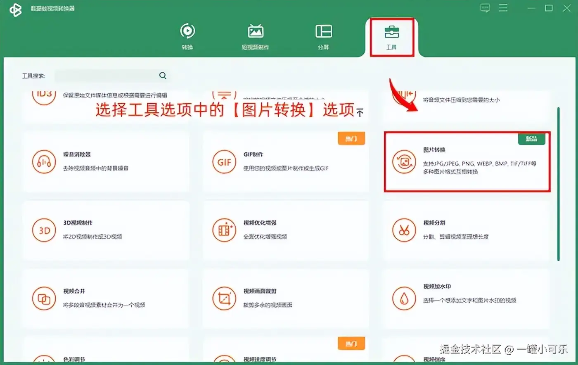Click the noise remover headphone icon
The width and height of the screenshot is (578, 365).
click(44, 161)
